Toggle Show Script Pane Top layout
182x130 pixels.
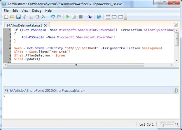coord(108,17)
